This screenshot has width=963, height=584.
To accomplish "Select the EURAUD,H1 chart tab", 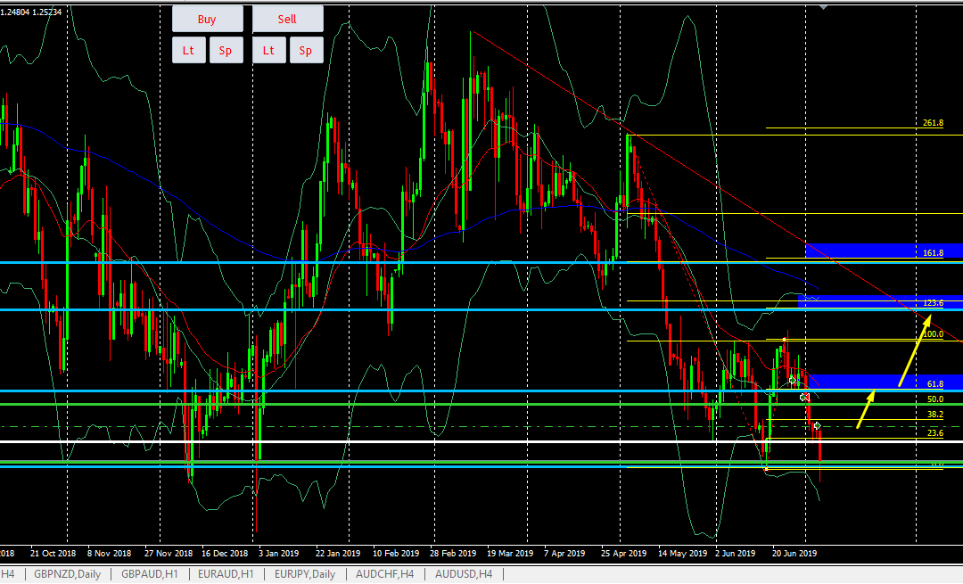I will [226, 574].
